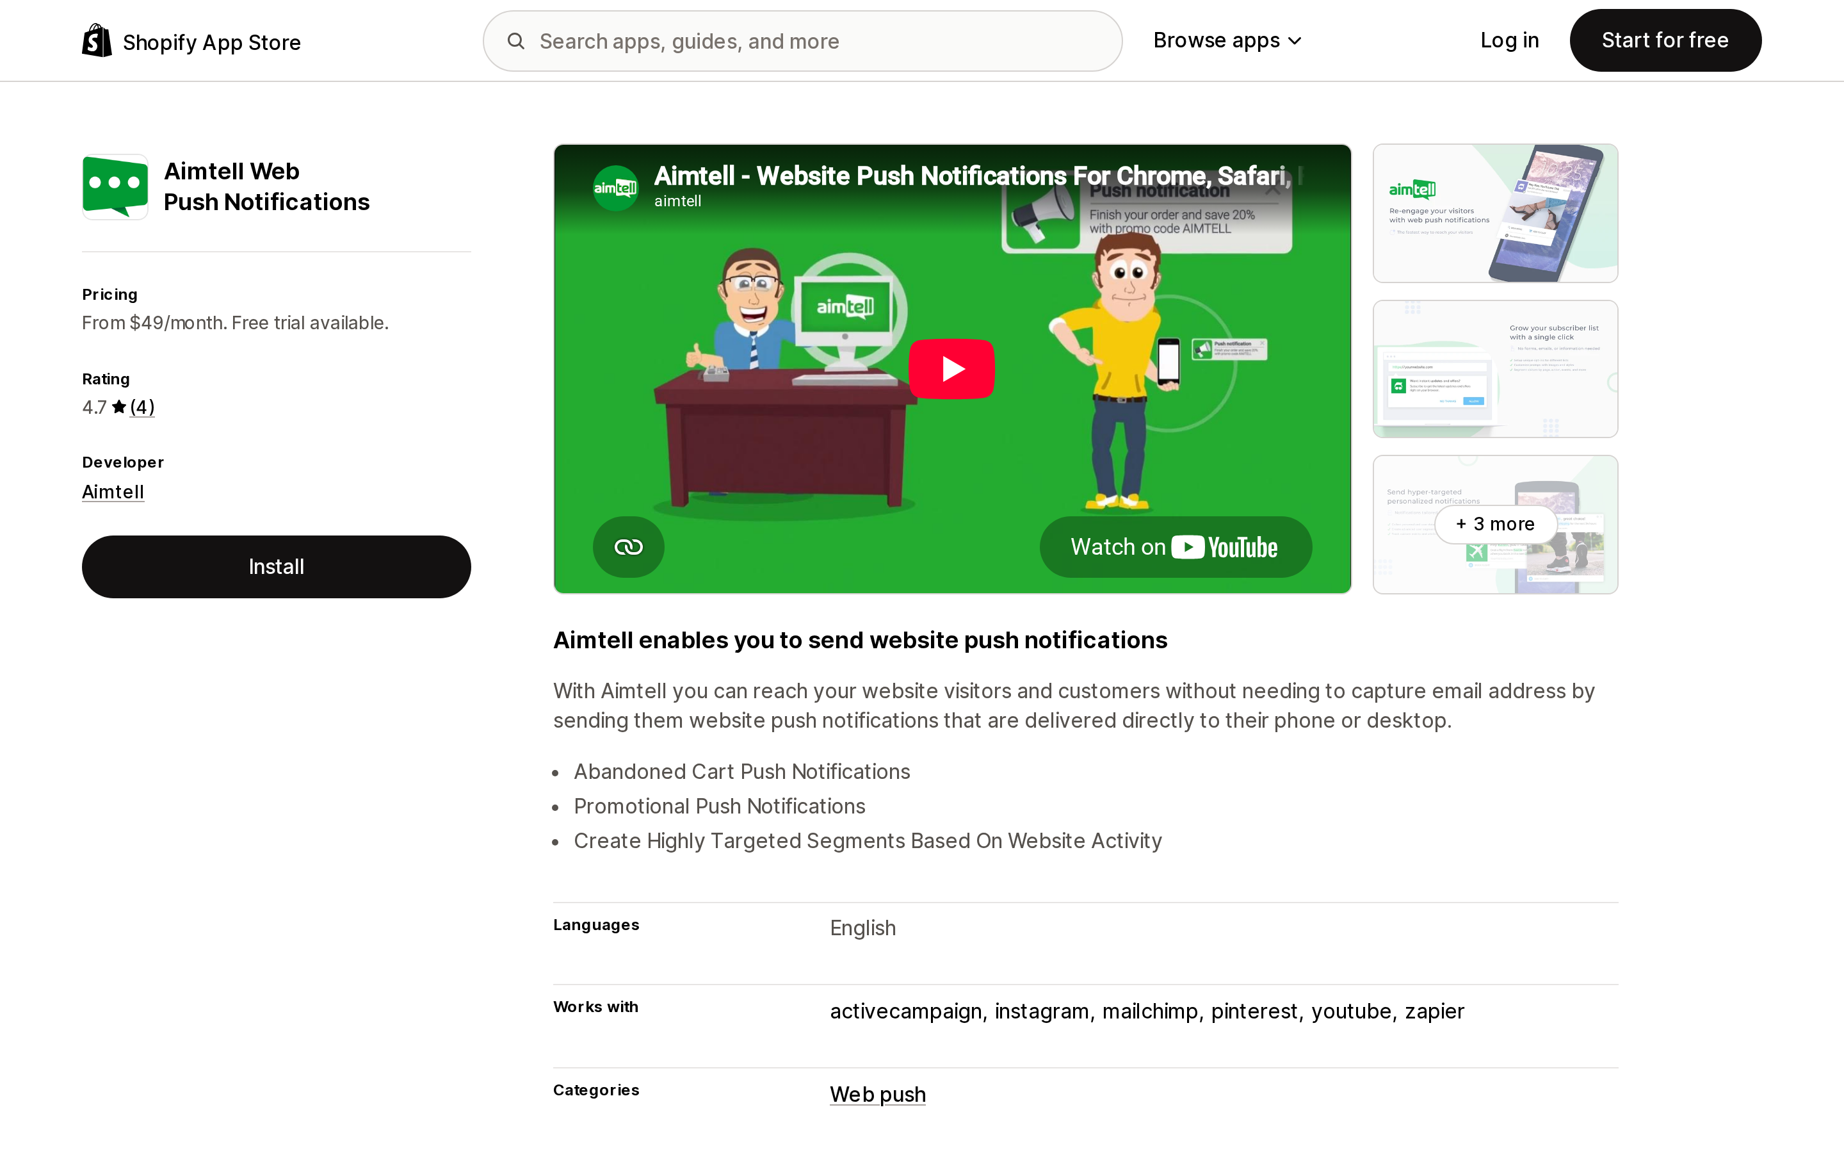Click Promotional Push Notifications bullet
Screen dimensions: 1844x1153
[x=719, y=806]
